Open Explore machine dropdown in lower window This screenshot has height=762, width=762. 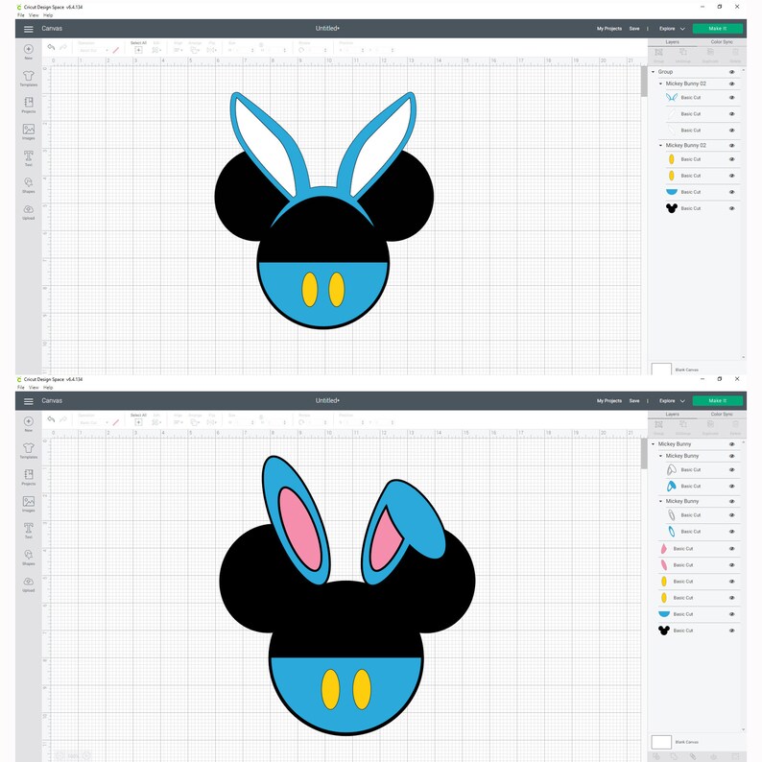(x=672, y=401)
